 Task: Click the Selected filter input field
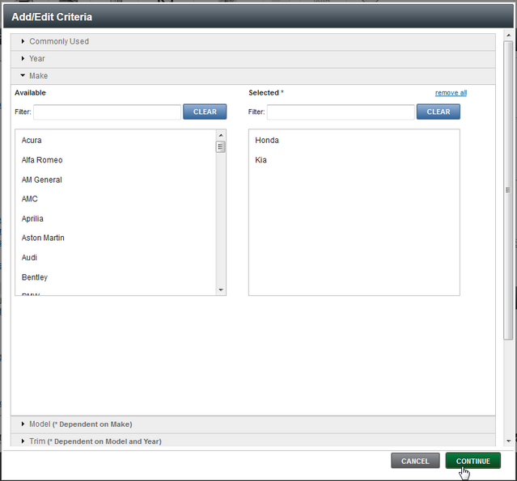tap(341, 112)
